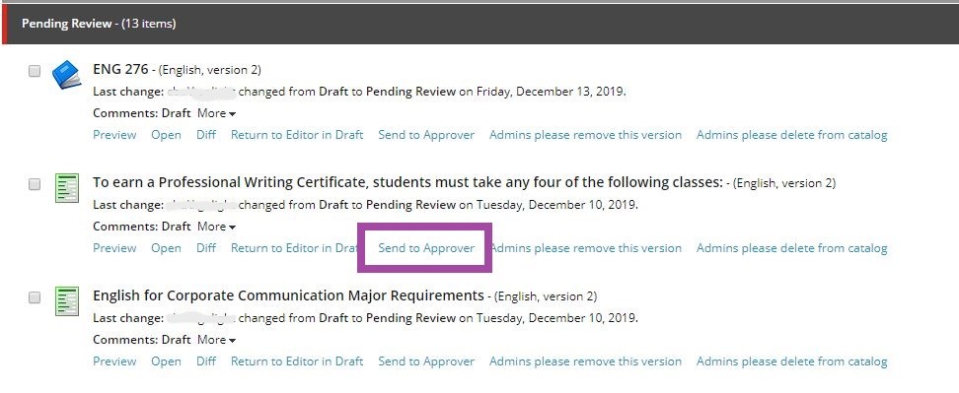The height and width of the screenshot is (393, 959).
Task: Click Admins please remove this version for ENG 276
Action: tap(585, 135)
